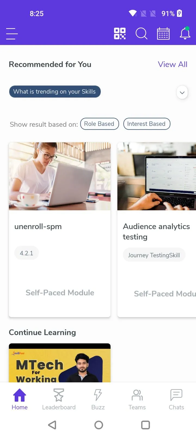Image resolution: width=196 pixels, height=437 pixels.
Task: Toggle the Role Based filter
Action: coord(99,124)
